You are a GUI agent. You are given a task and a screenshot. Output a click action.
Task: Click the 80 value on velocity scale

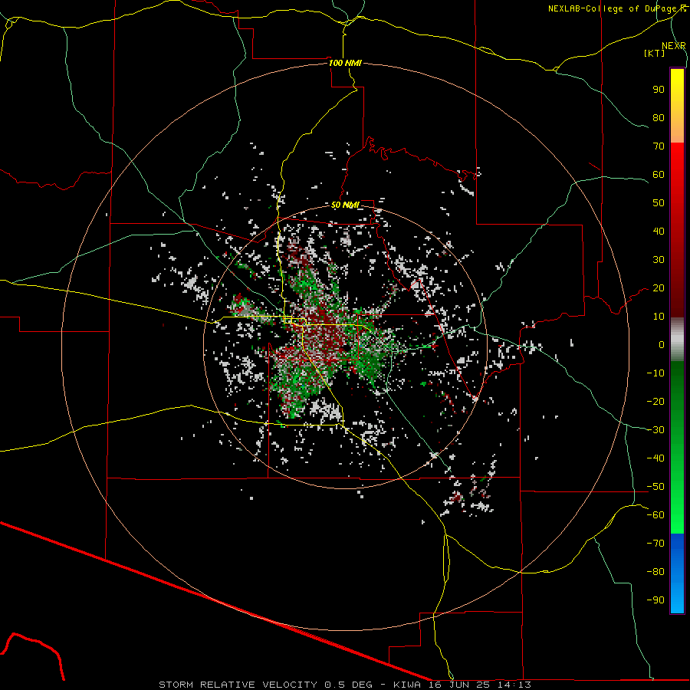659,117
